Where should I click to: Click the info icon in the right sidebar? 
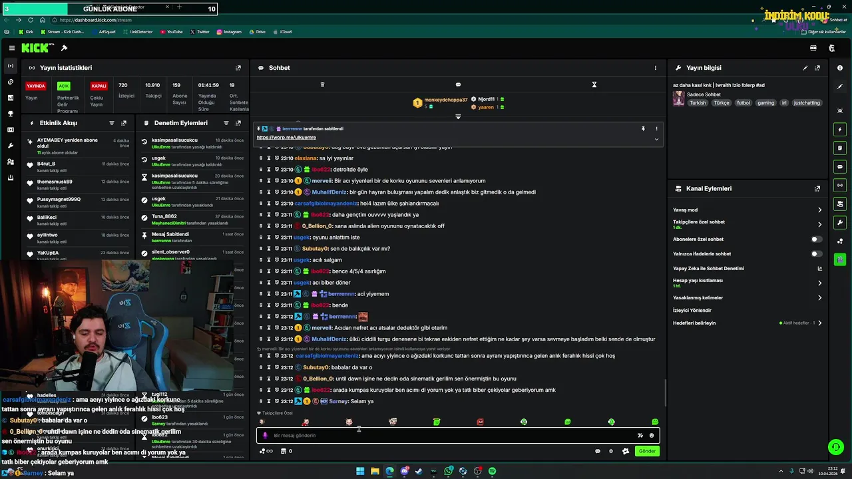point(840,68)
